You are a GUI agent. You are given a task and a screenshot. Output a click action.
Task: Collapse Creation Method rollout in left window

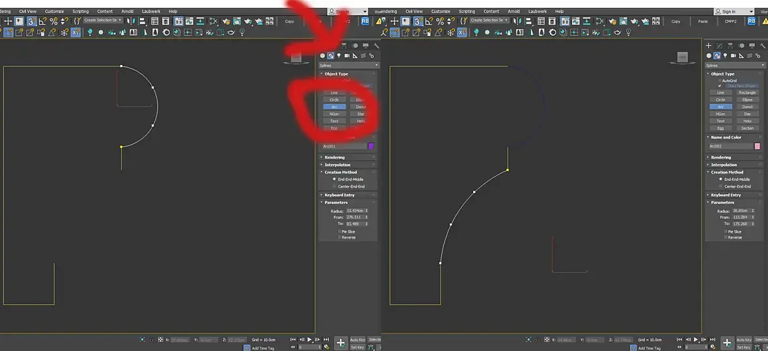point(348,172)
